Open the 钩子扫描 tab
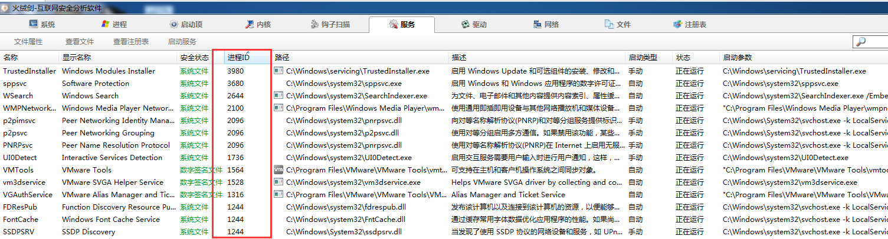 point(330,25)
